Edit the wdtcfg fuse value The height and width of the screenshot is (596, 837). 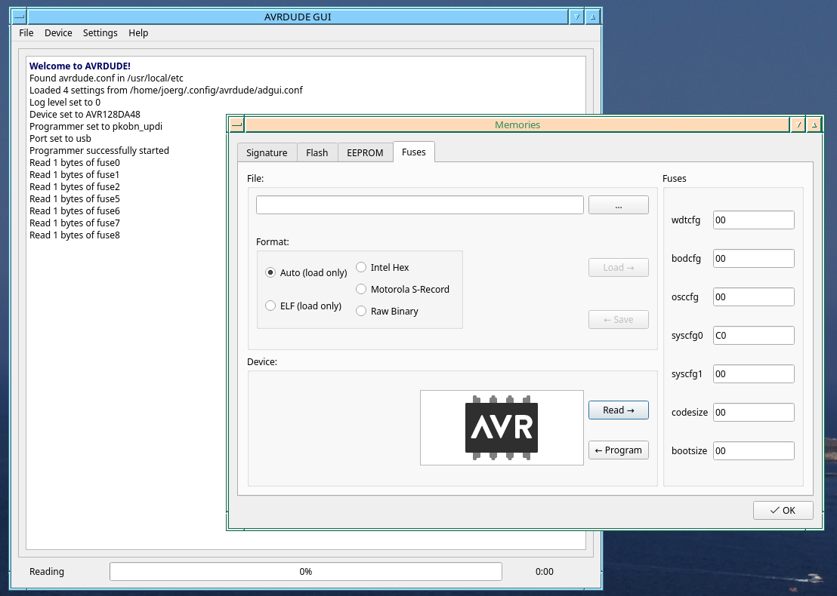pyautogui.click(x=754, y=220)
